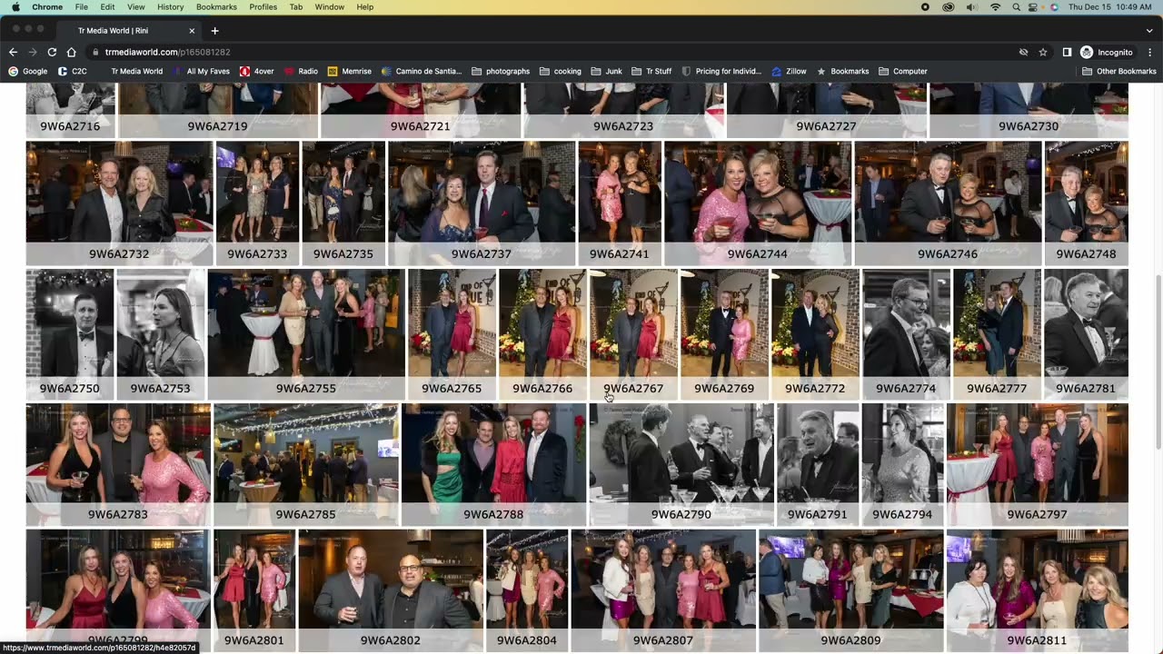This screenshot has height=654, width=1163.
Task: Open the macOS Wi-Fi status icon
Action: (995, 7)
